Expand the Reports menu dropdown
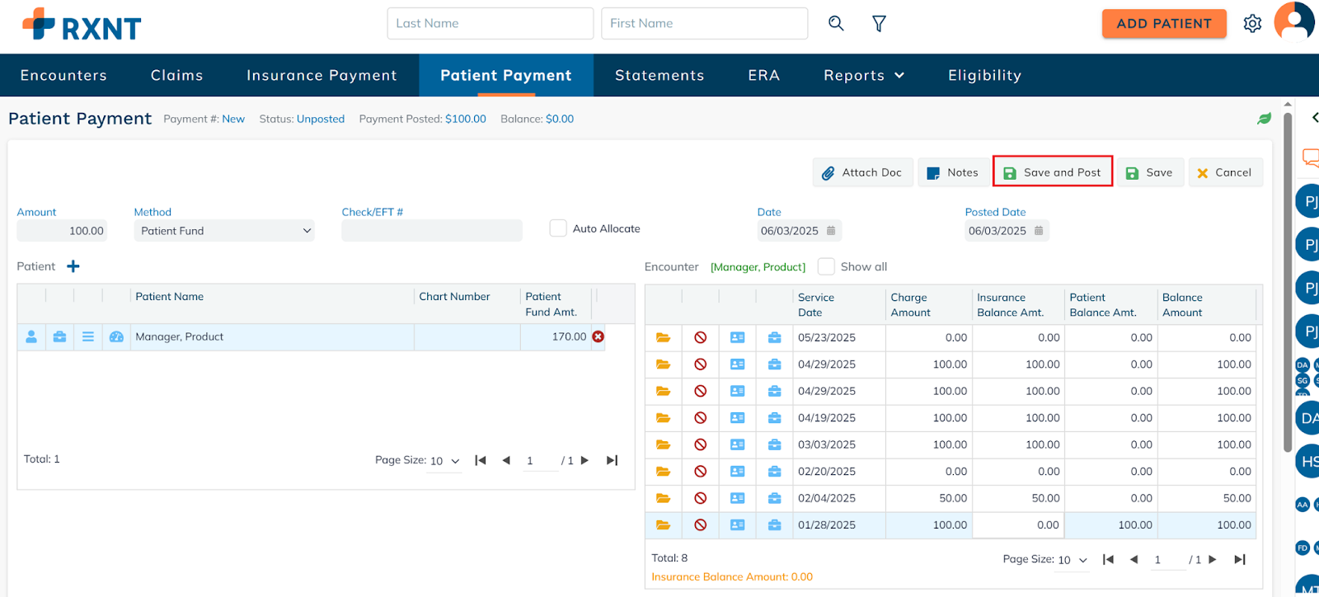The height and width of the screenshot is (597, 1319). tap(863, 75)
